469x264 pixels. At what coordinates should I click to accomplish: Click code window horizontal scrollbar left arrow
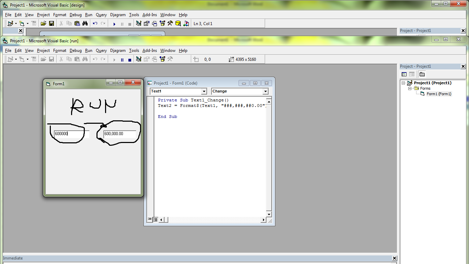point(161,220)
